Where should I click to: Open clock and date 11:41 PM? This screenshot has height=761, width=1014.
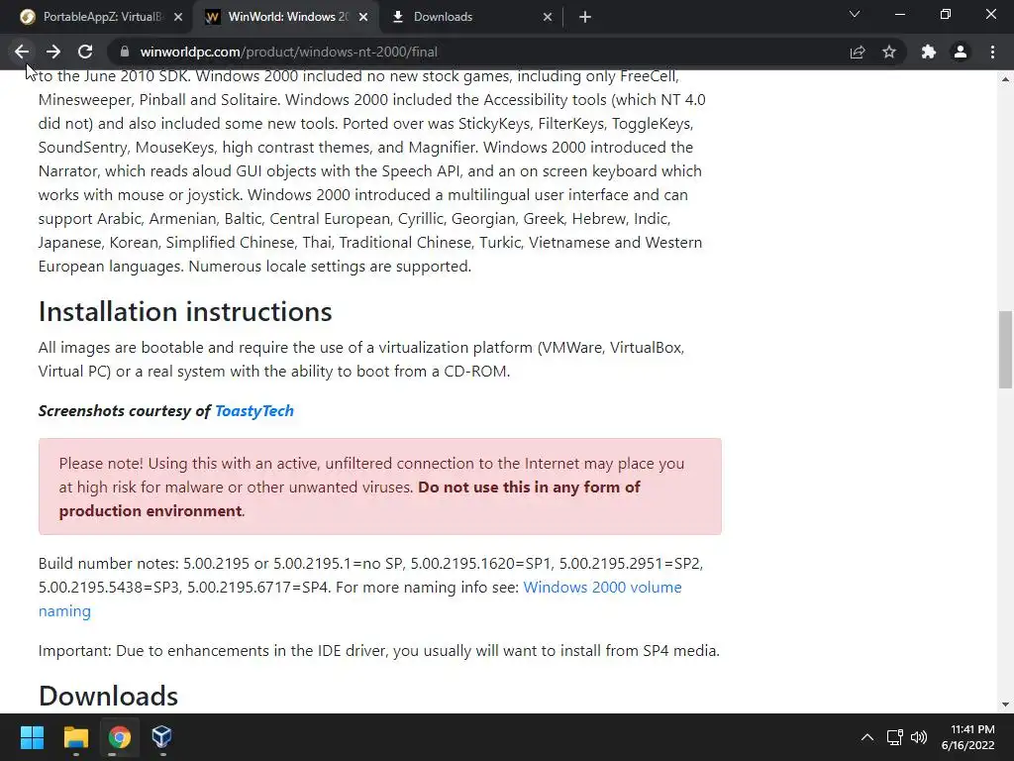(968, 737)
